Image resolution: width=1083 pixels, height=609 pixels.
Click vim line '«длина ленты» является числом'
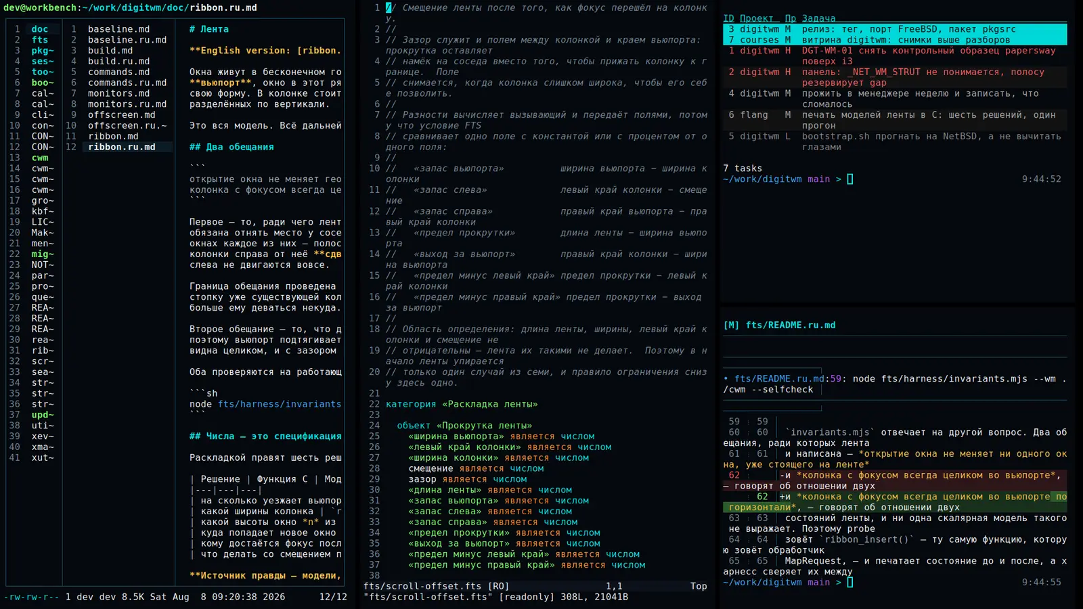click(x=490, y=490)
